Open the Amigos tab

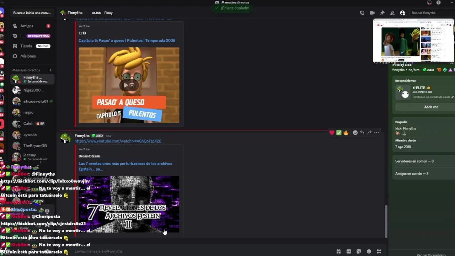32,26
